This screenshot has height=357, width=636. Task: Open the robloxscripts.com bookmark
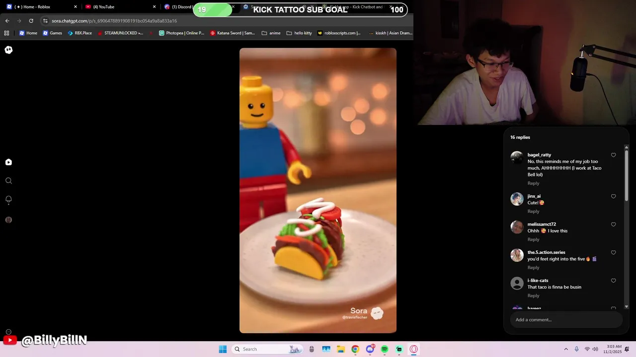pos(339,33)
